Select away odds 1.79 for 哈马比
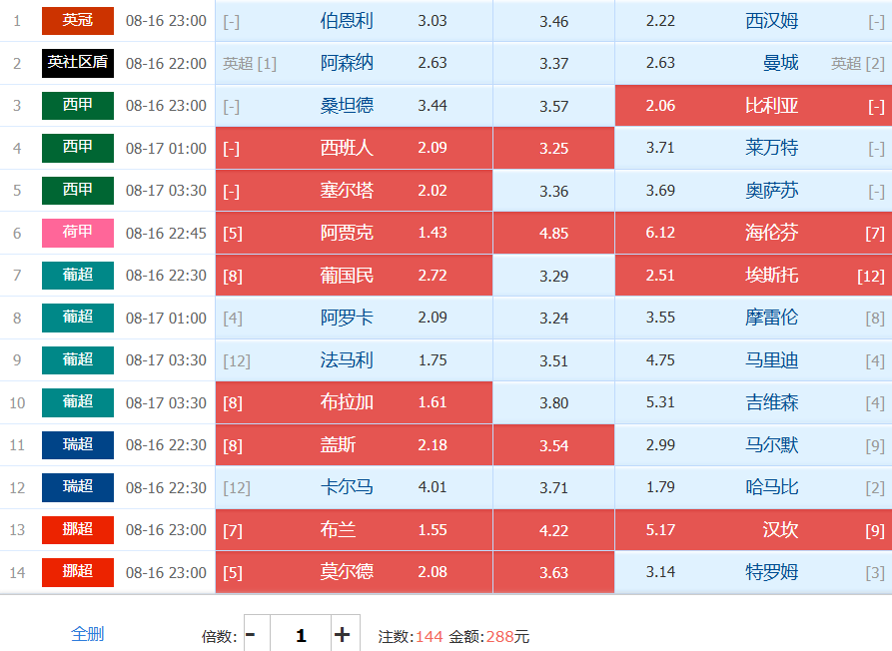Image resolution: width=892 pixels, height=651 pixels. (753, 487)
